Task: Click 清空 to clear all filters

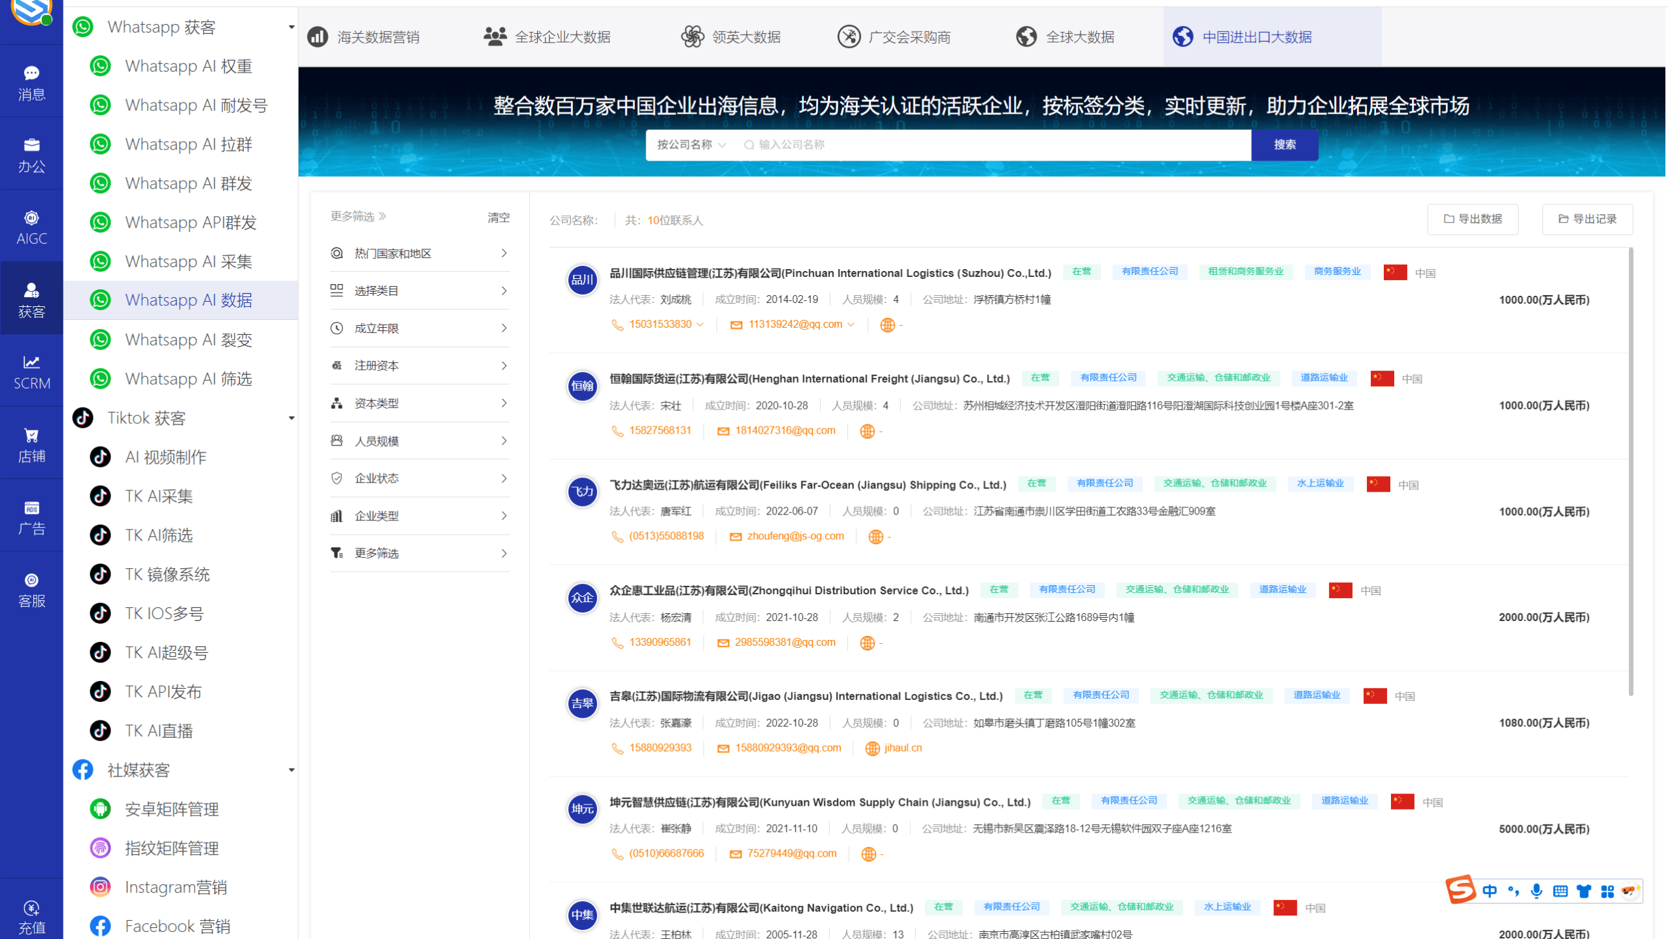Action: point(499,217)
